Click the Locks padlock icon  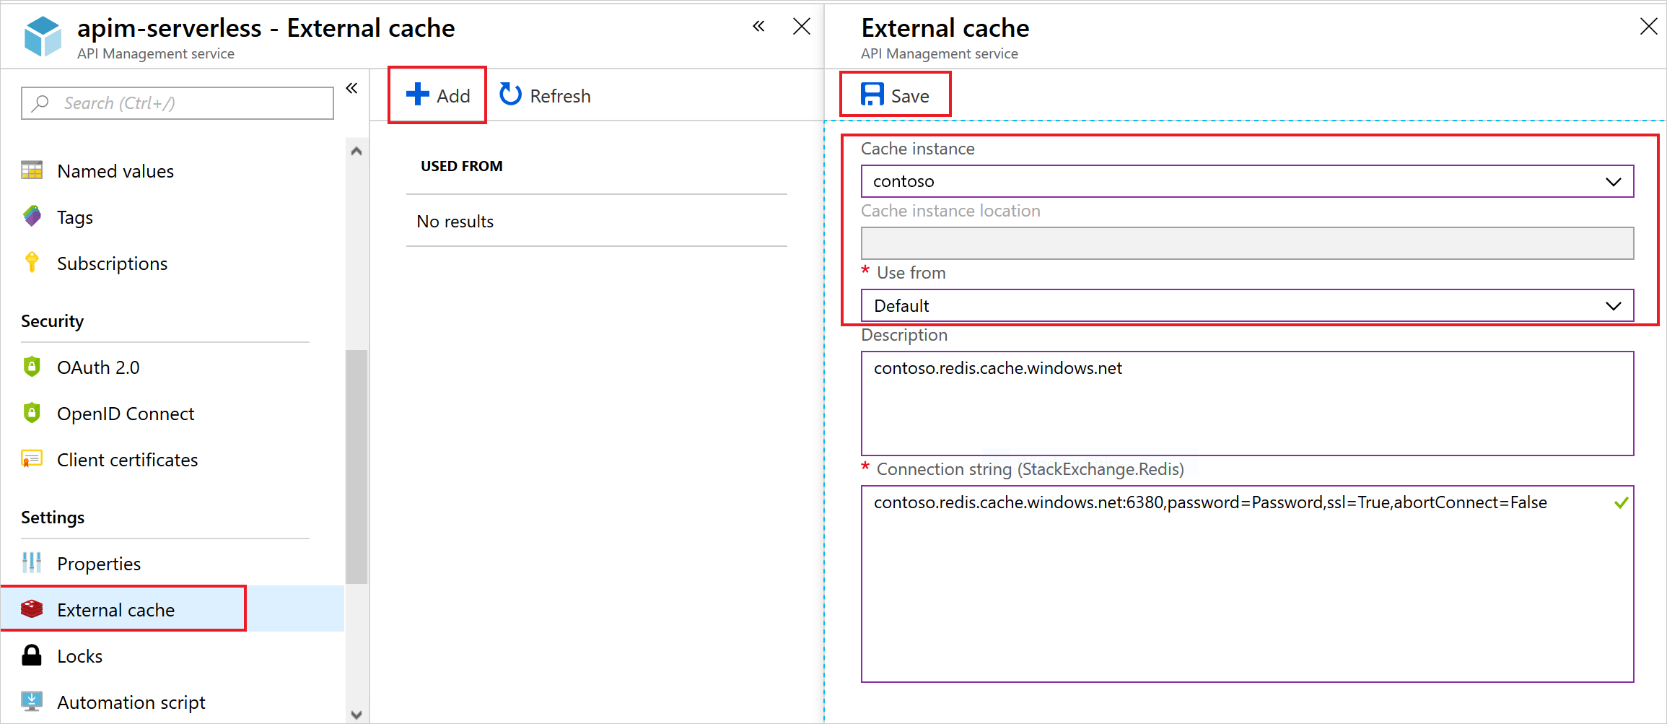pyautogui.click(x=32, y=655)
